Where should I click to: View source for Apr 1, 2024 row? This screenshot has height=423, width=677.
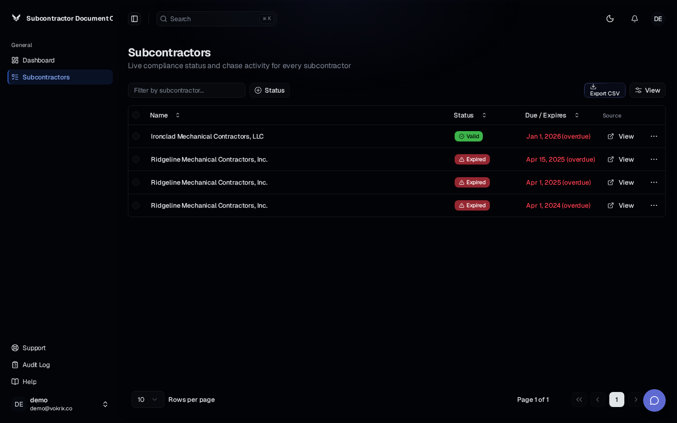621,205
